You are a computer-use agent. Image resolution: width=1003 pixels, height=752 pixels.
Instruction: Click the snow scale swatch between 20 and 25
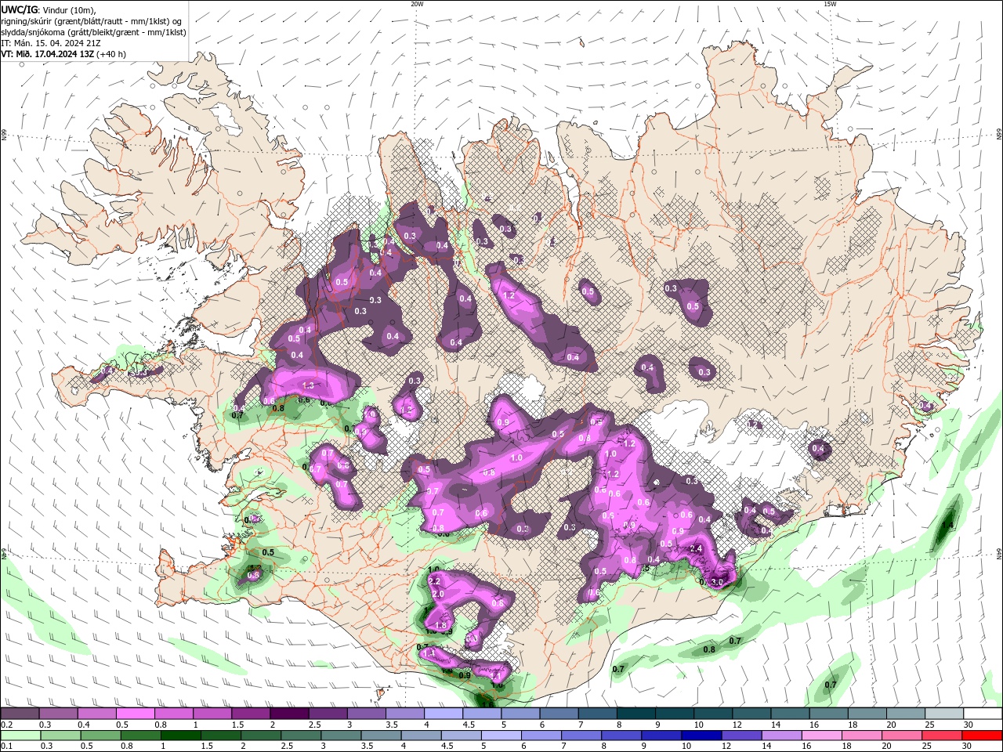905,714
